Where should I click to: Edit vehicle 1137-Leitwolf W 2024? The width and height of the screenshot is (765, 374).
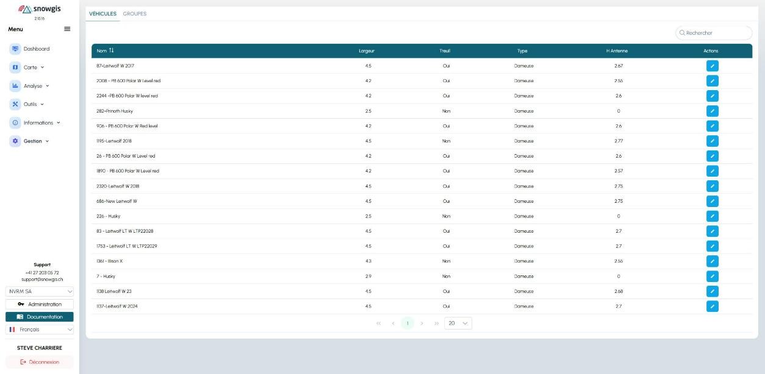click(x=712, y=306)
